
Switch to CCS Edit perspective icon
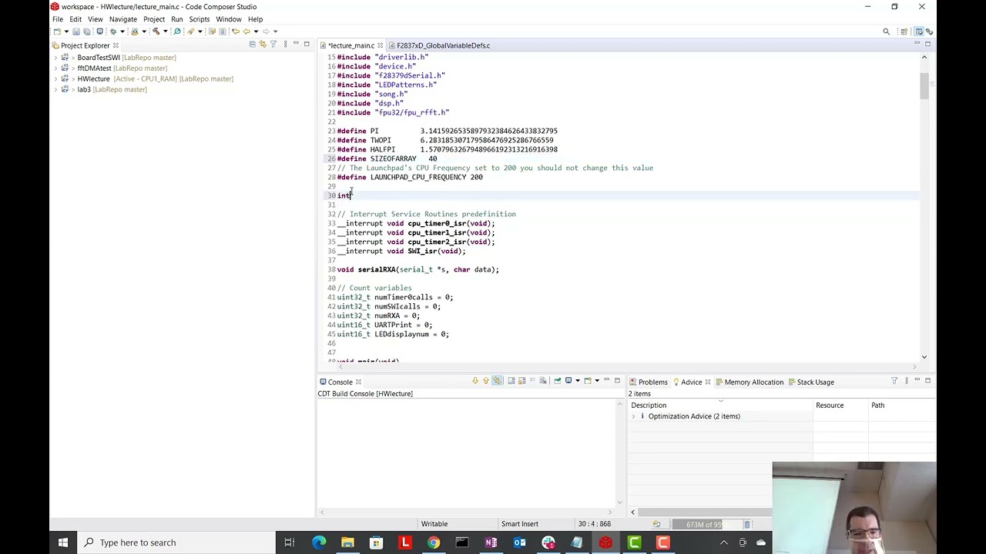[919, 32]
